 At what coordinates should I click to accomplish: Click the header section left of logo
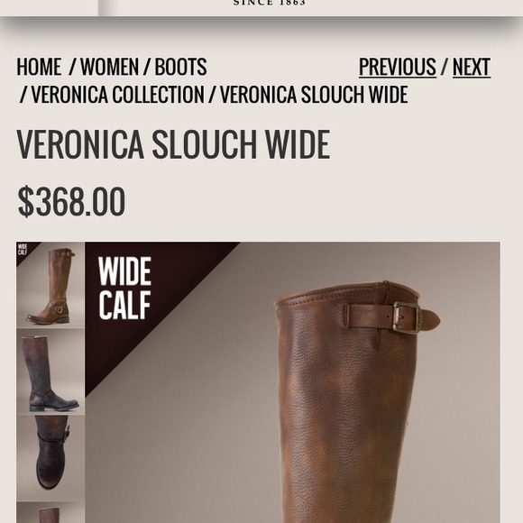(x=49, y=8)
